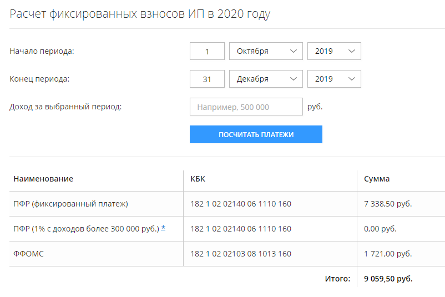Open the end year dropdown
This screenshot has width=445, height=297.
[x=334, y=79]
